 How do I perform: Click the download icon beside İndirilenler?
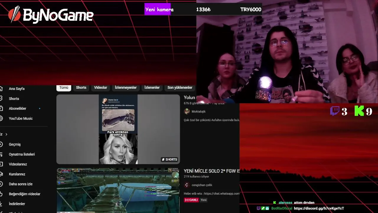[x=1, y=204]
